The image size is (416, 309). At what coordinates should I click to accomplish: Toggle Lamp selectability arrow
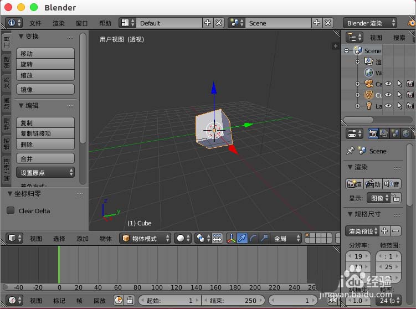click(x=399, y=106)
